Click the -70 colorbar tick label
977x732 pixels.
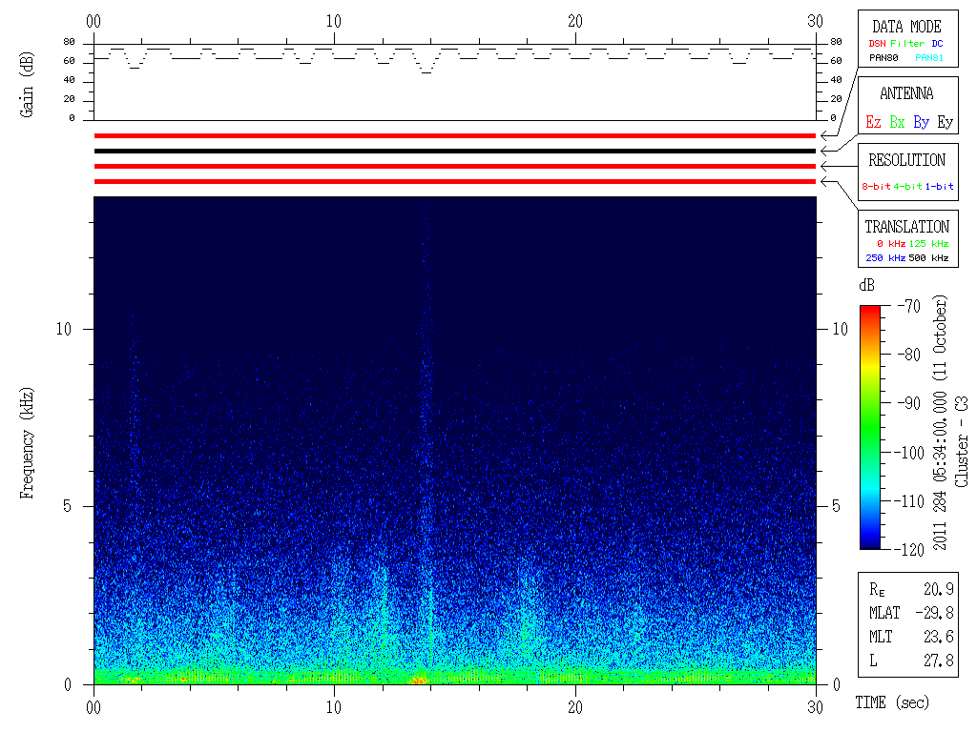(908, 306)
